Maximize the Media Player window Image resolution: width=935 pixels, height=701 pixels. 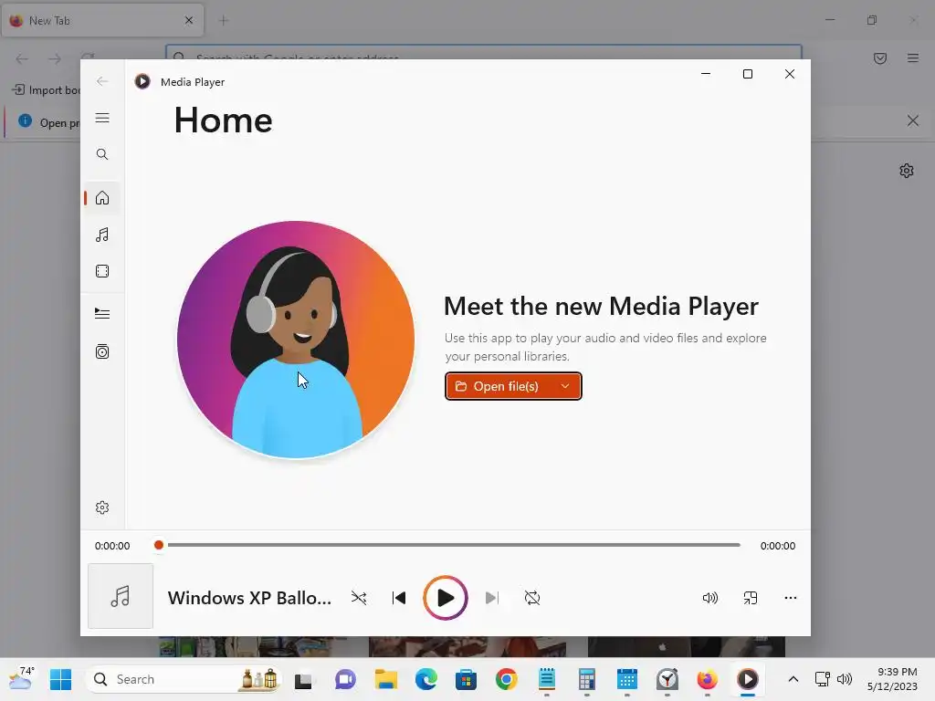(x=748, y=74)
